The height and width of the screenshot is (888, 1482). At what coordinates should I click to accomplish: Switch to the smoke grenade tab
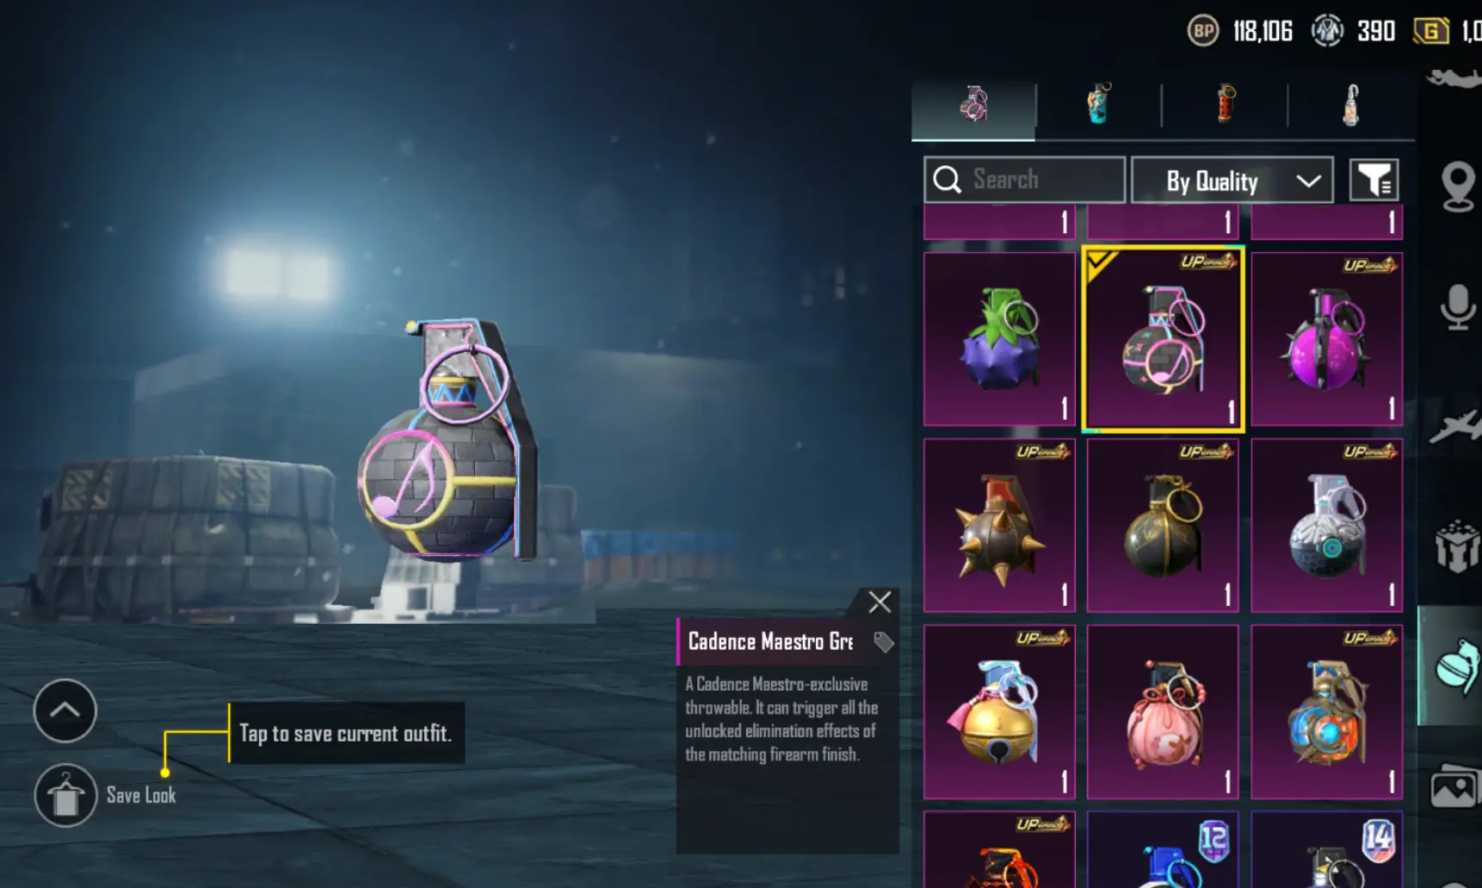tap(1099, 104)
